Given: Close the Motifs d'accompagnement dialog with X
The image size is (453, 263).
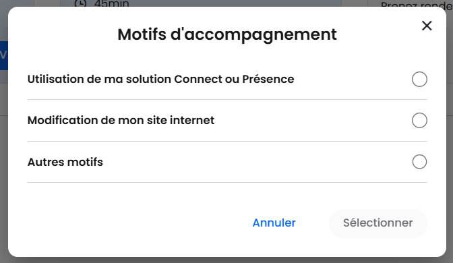Looking at the screenshot, I should 427,26.
